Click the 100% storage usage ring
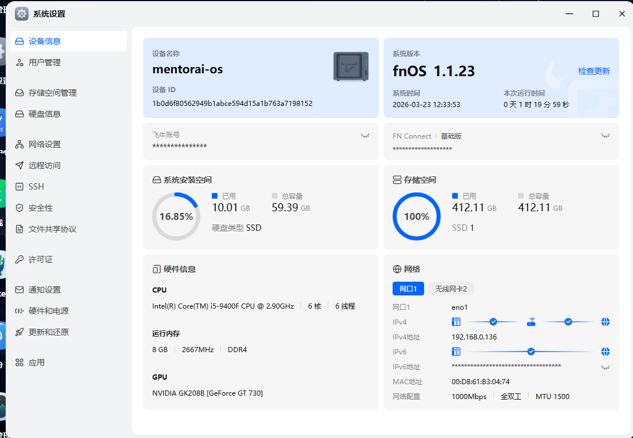 [x=416, y=216]
